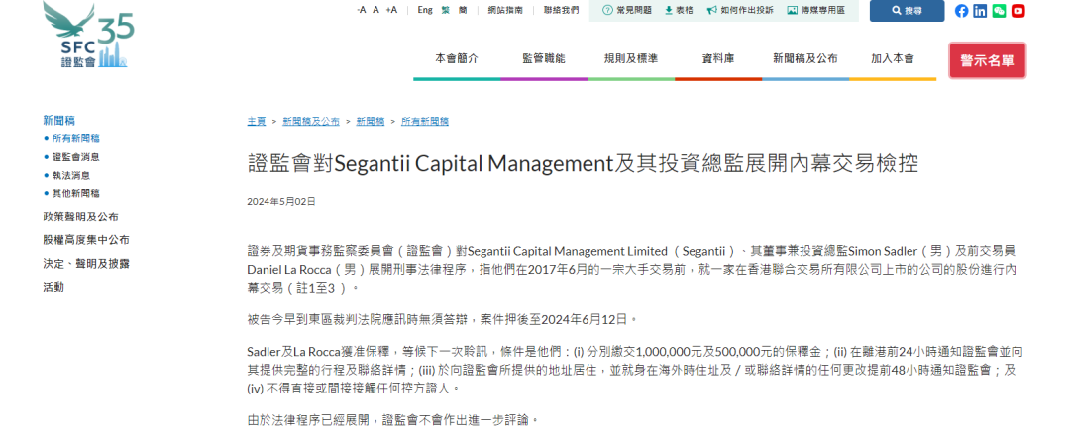
Task: Go to 新聞稿 in the breadcrumb
Action: [x=371, y=122]
